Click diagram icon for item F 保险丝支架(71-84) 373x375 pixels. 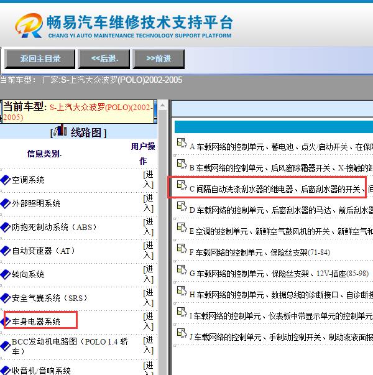(x=182, y=249)
